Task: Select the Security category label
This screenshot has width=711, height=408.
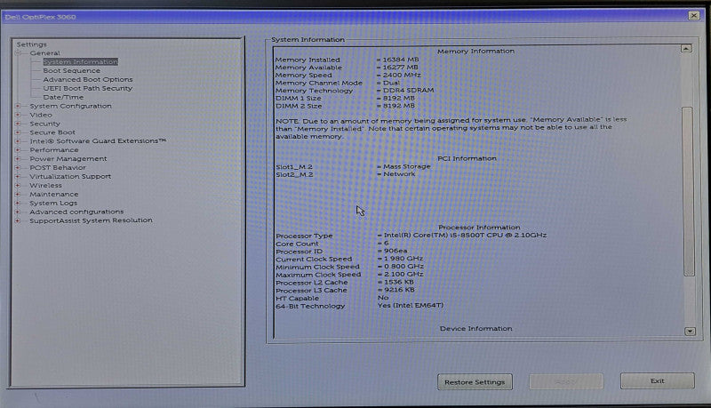Action: coord(45,124)
